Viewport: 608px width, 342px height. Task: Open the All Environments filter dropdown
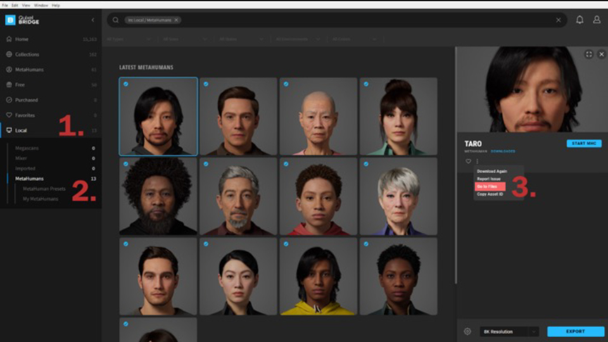[x=298, y=39]
